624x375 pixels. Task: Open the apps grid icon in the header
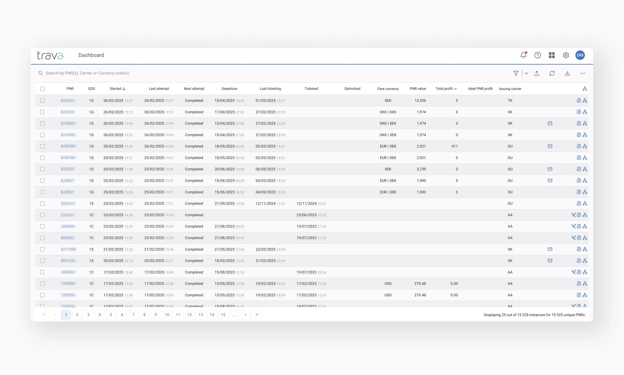[x=552, y=55]
